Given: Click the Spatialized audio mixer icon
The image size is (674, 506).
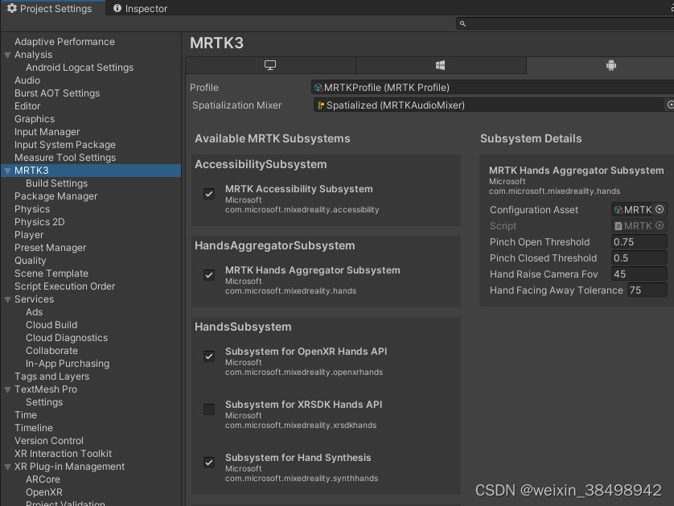Looking at the screenshot, I should [320, 105].
